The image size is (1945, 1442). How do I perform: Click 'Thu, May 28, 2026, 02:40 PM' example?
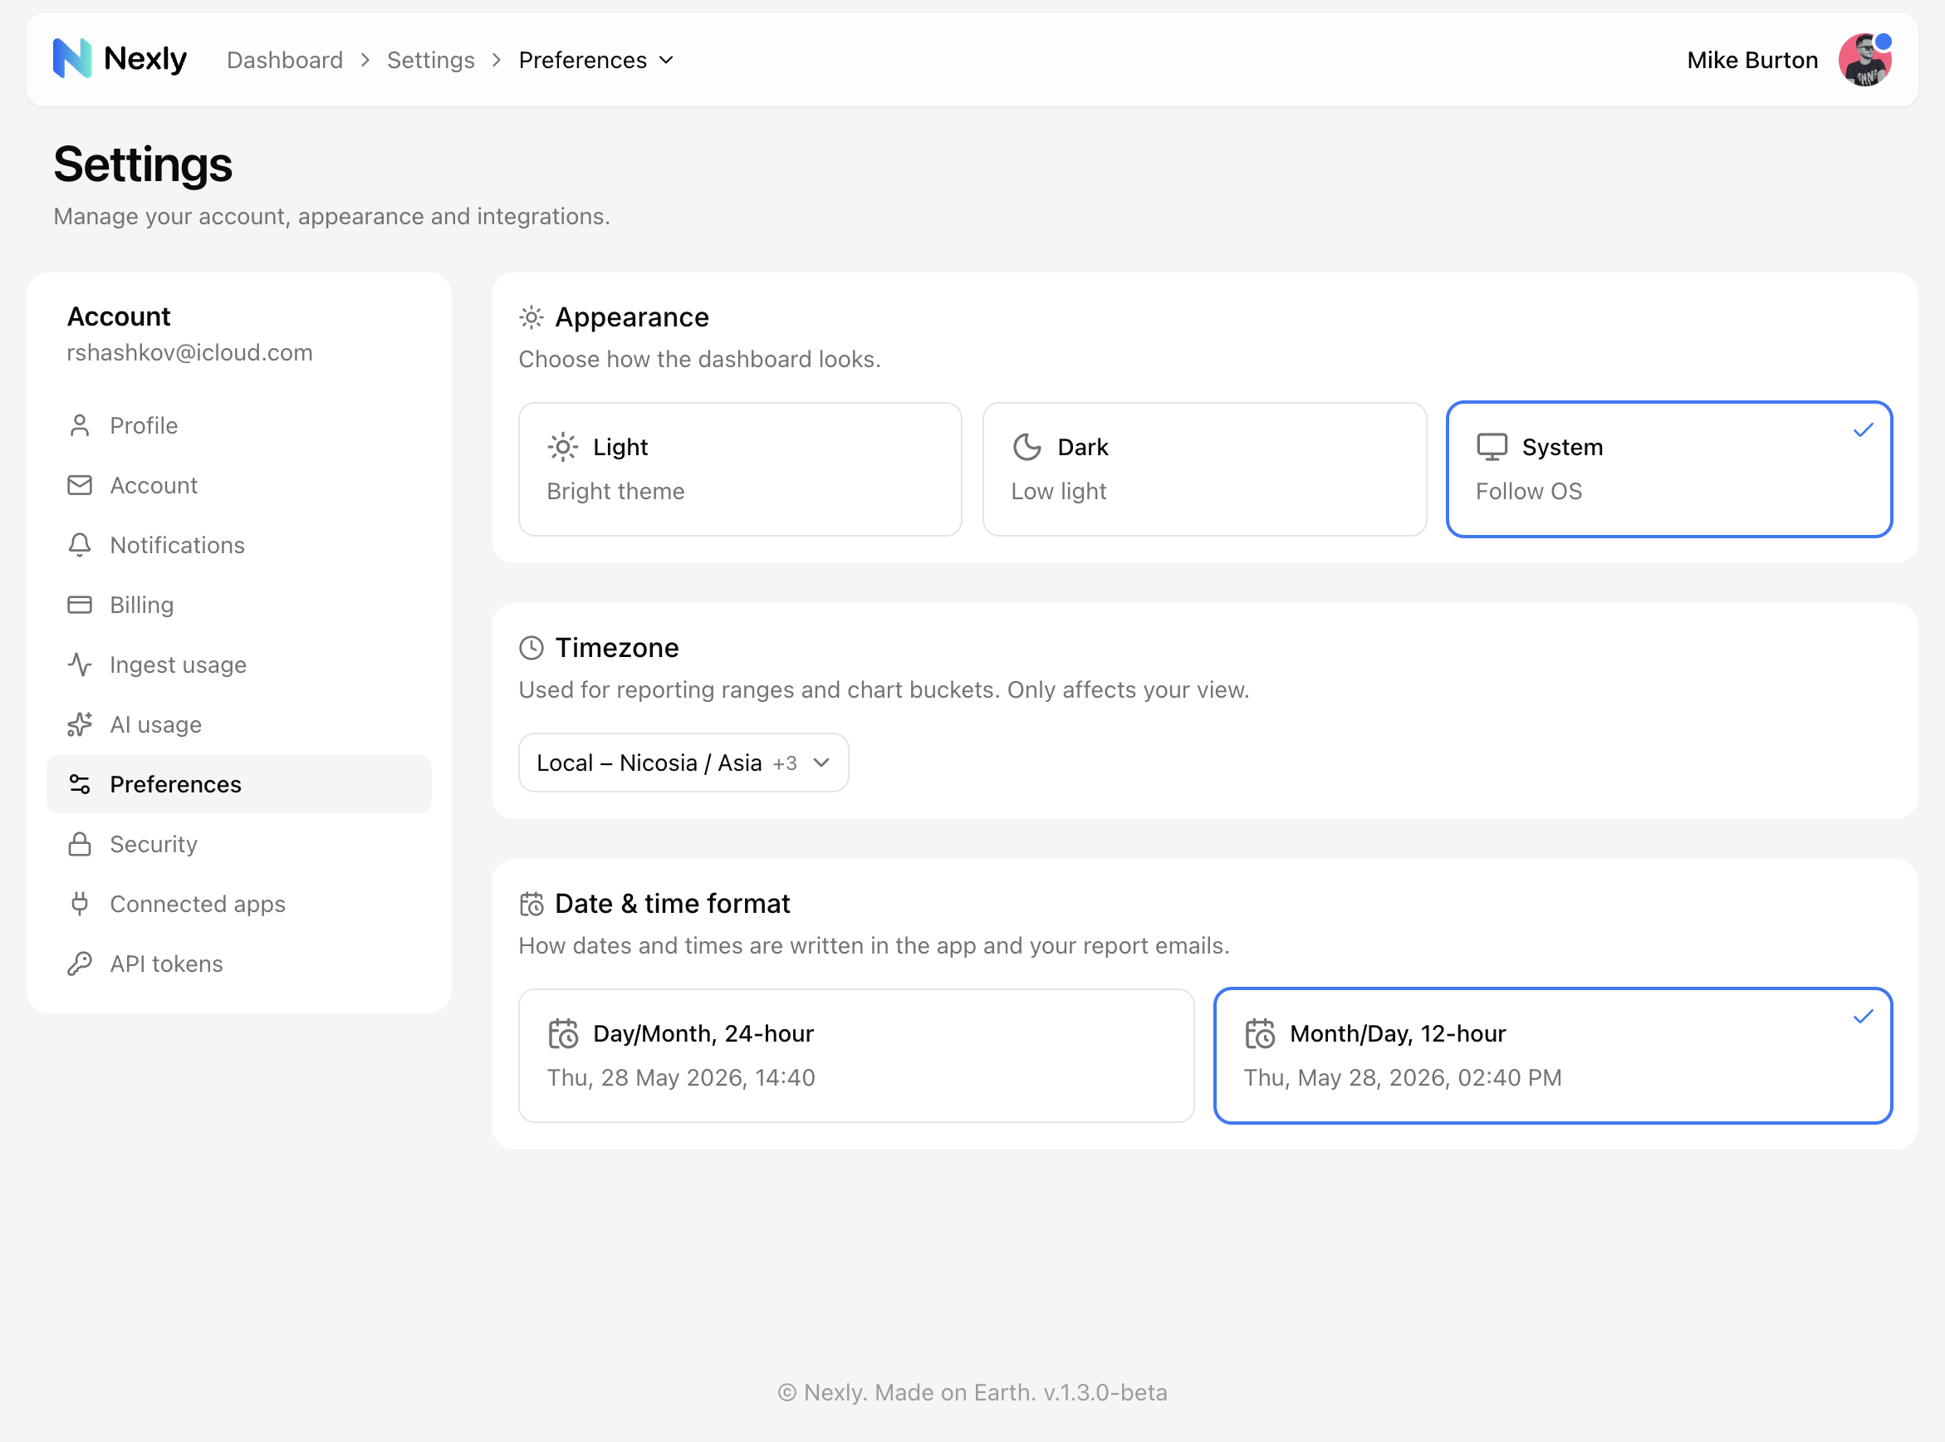click(x=1402, y=1077)
